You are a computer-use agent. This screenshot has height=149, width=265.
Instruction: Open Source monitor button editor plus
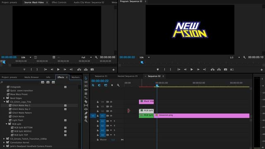tap(113, 70)
